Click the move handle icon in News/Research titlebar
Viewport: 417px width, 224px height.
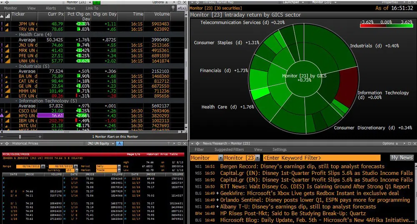193,143
